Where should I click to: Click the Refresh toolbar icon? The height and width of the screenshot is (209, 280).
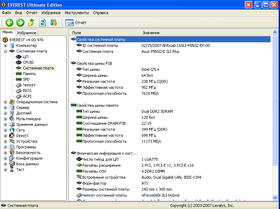tap(42, 23)
